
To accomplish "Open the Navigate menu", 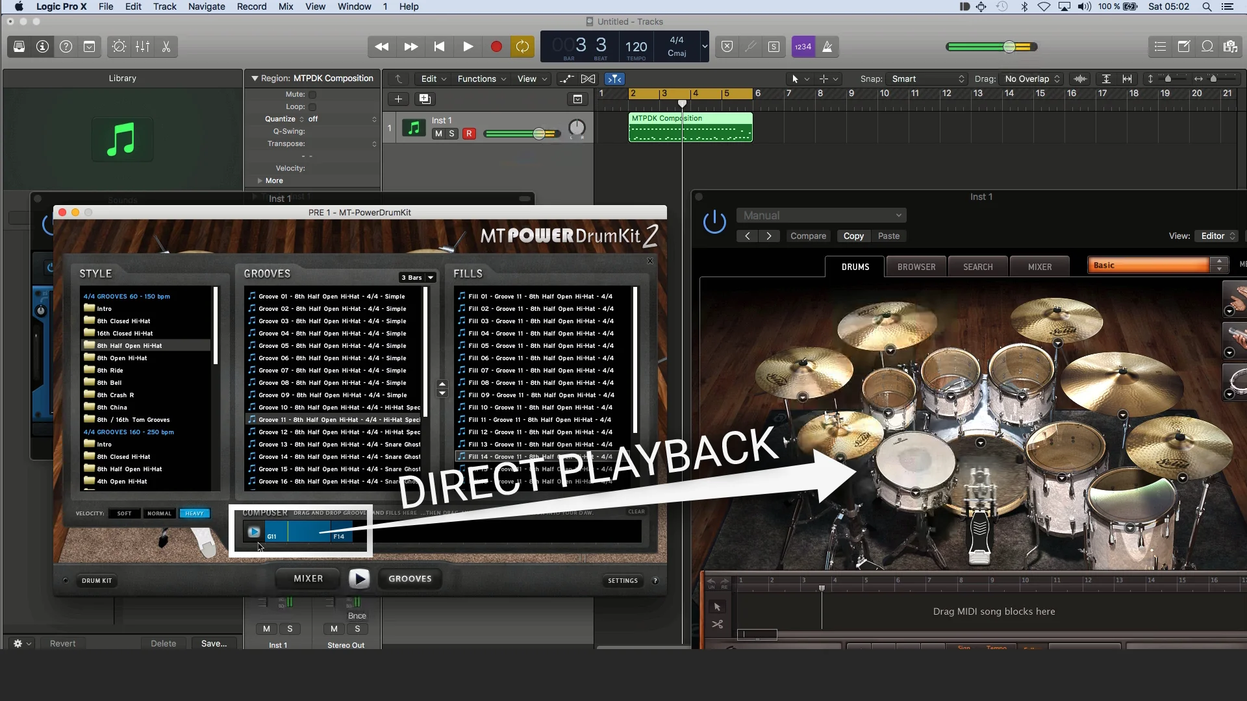I will click(207, 6).
